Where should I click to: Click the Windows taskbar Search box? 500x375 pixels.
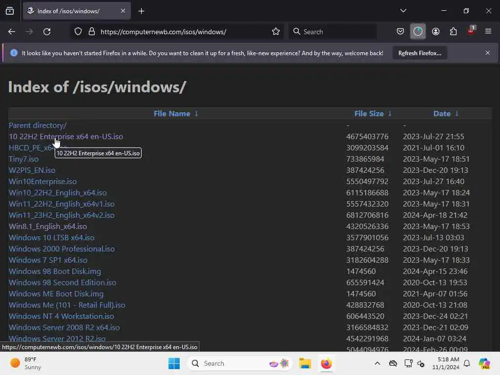(x=239, y=363)
